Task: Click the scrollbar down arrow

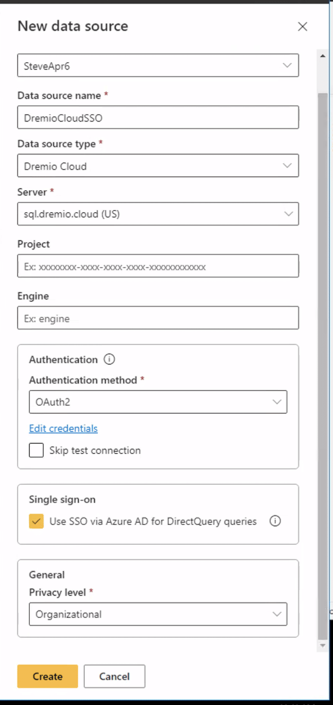Action: click(x=323, y=645)
